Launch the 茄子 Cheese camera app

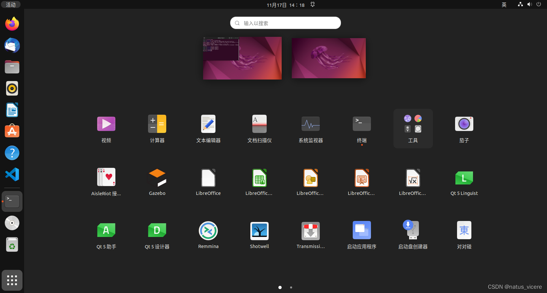click(x=464, y=128)
